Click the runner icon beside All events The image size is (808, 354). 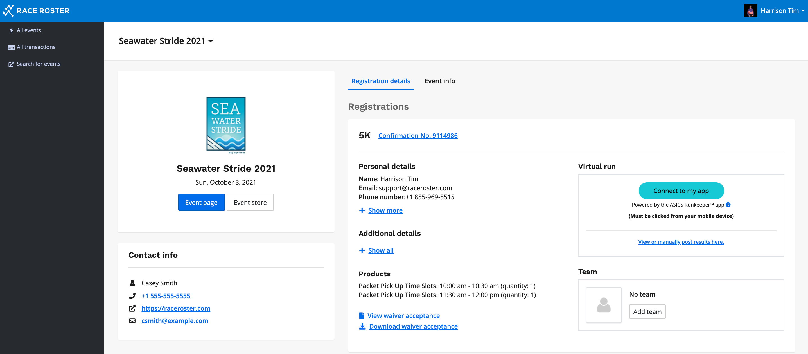[11, 30]
